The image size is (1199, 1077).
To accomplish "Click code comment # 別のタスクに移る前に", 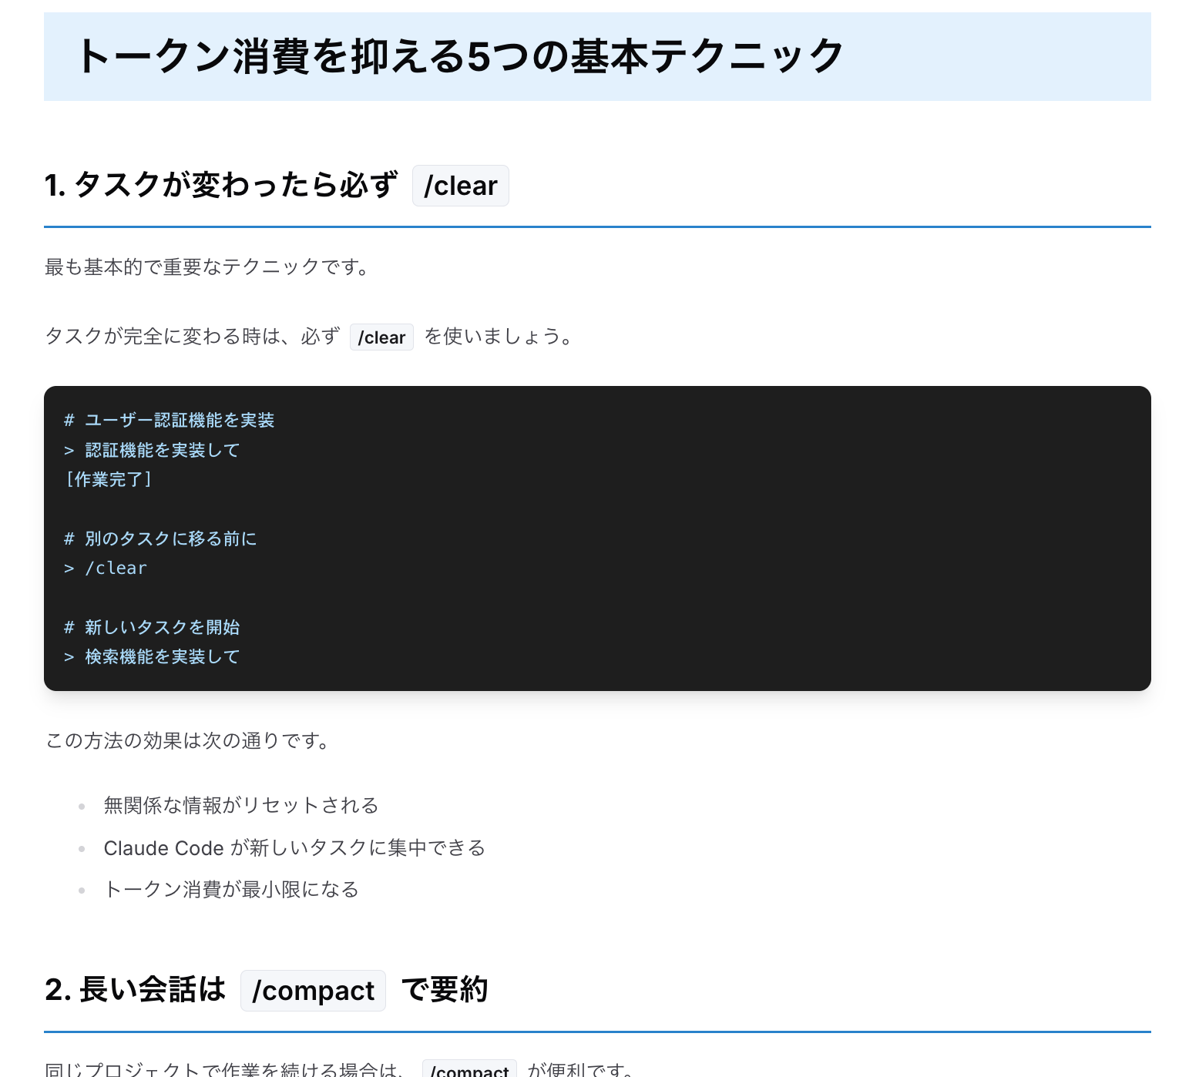I will tap(160, 538).
